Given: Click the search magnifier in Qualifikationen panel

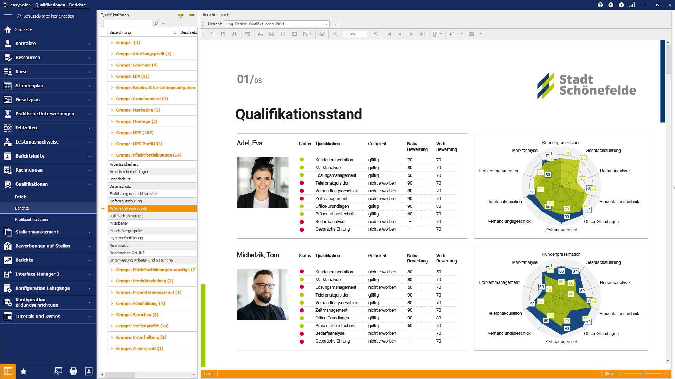Looking at the screenshot, I should [156, 24].
